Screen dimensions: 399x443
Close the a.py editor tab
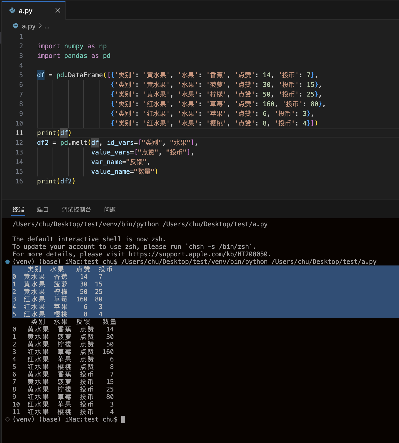point(58,10)
